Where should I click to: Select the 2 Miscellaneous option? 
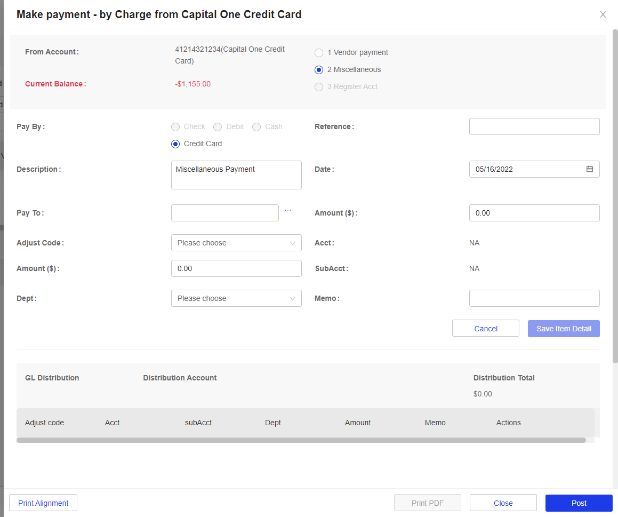tap(319, 70)
